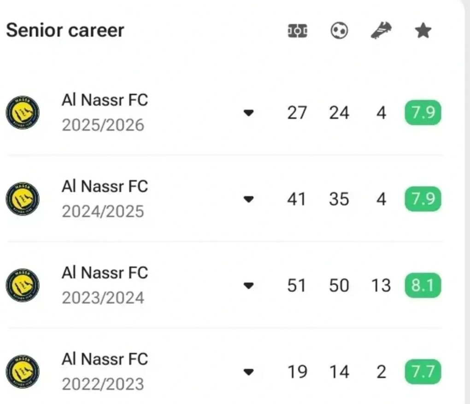The height and width of the screenshot is (404, 470).
Task: Click the 50 goals value for 2023/2024
Action: (339, 286)
